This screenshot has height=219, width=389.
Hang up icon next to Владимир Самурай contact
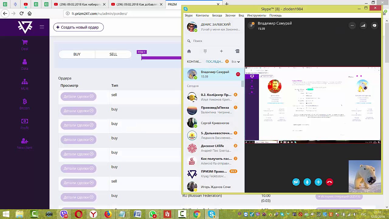click(238, 74)
